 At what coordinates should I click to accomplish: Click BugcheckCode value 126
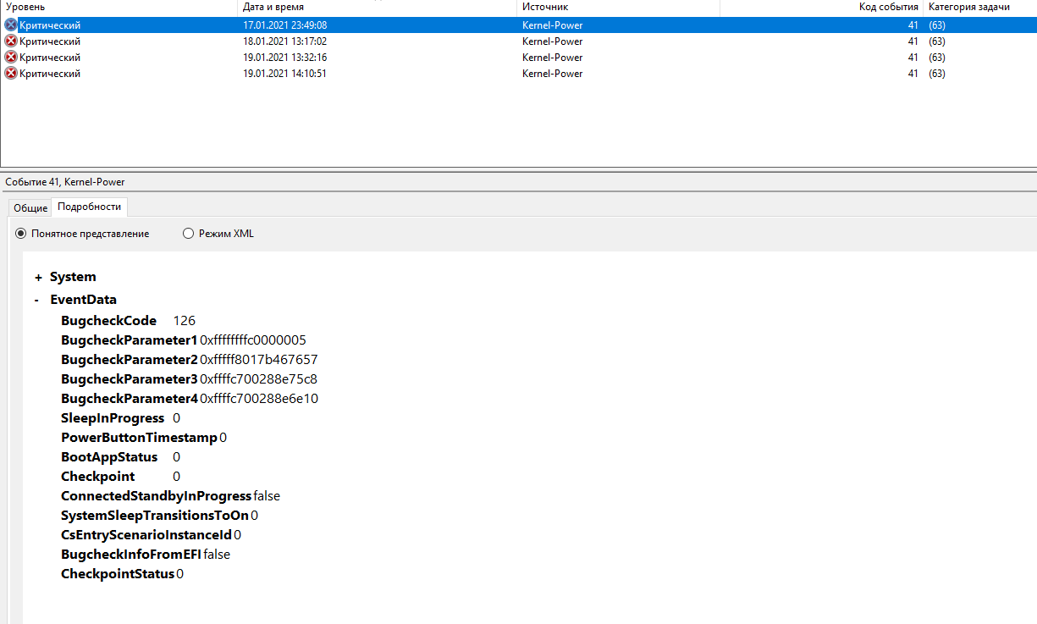click(184, 321)
